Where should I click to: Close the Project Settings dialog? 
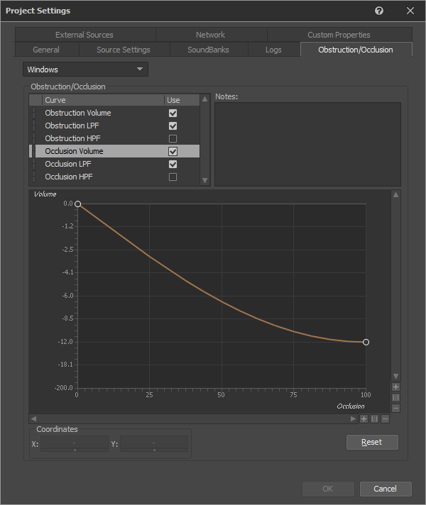click(410, 11)
